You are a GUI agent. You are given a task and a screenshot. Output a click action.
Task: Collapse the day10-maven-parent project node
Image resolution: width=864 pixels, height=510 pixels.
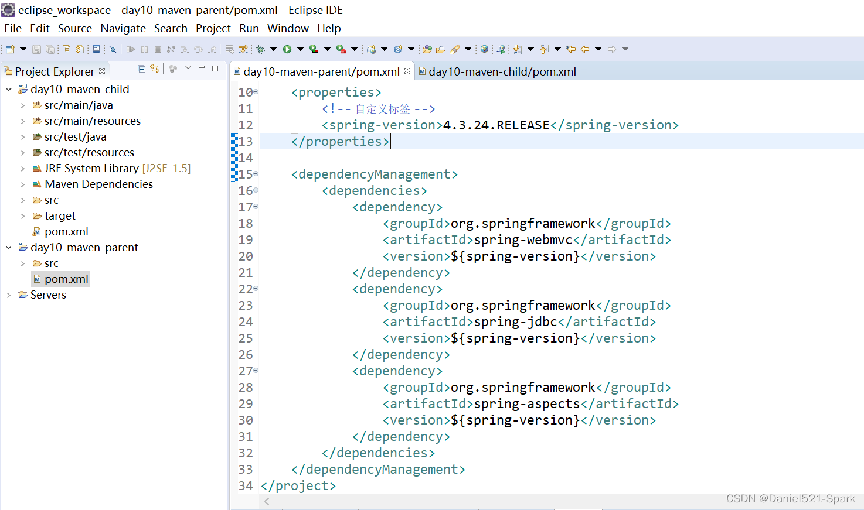point(9,248)
